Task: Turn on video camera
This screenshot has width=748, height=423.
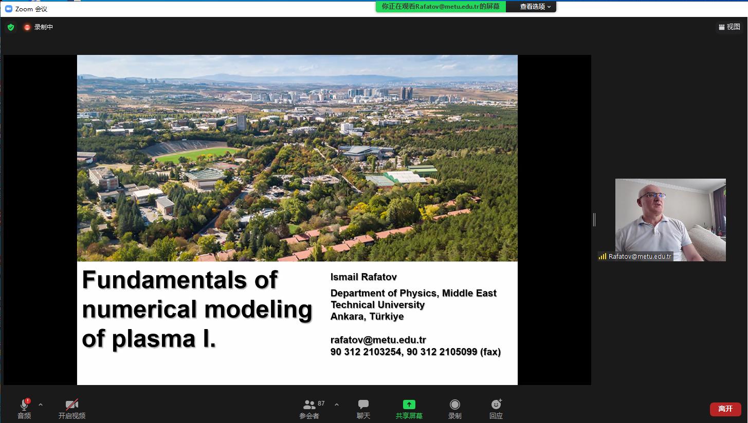Action: pos(71,405)
